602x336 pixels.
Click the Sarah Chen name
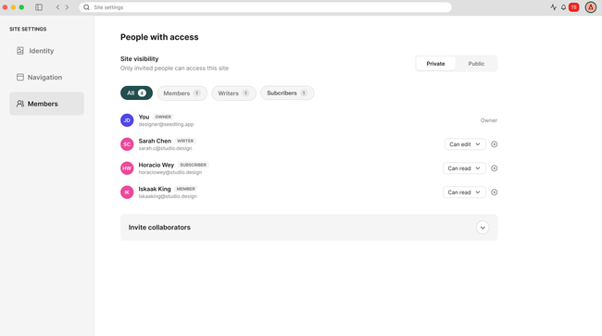pyautogui.click(x=155, y=141)
